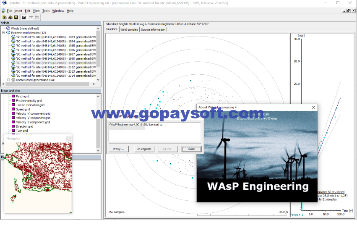Click the icon of the 1985 generalised EWC
The image size is (357, 228).
[13, 46]
